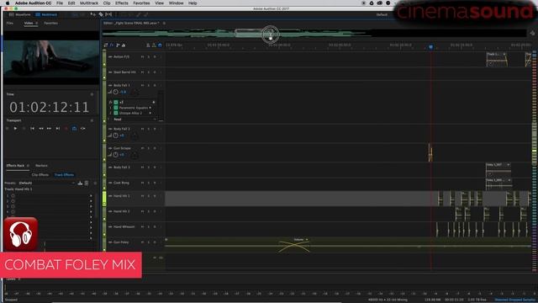The width and height of the screenshot is (538, 303).
Task: Open the Favorites panel tab
Action: click(x=50, y=23)
